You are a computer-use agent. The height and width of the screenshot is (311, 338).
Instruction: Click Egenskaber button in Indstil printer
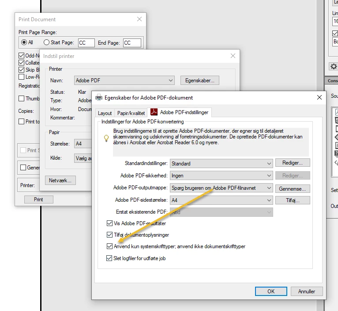click(200, 81)
